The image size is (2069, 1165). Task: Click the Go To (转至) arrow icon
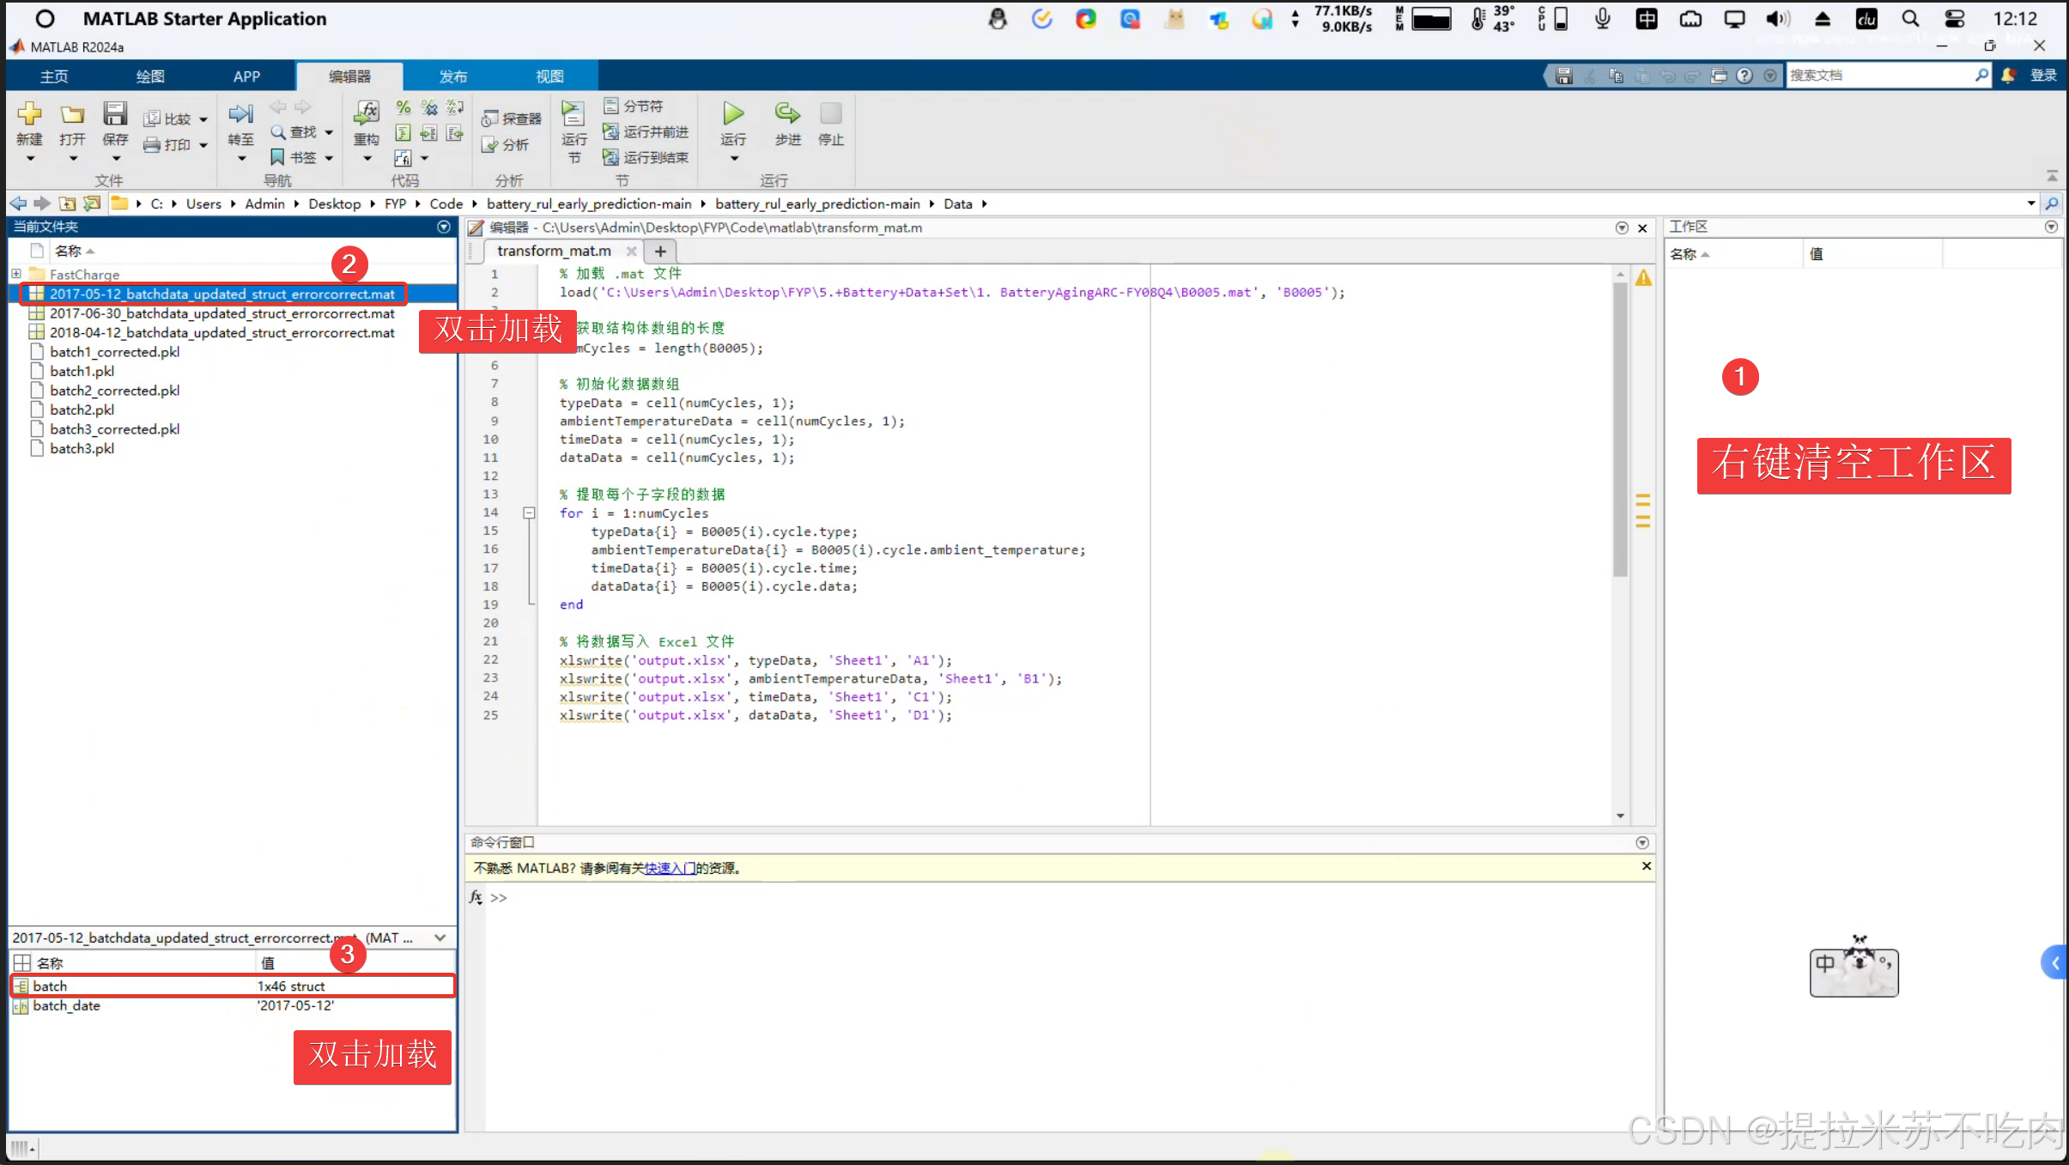[x=240, y=114]
